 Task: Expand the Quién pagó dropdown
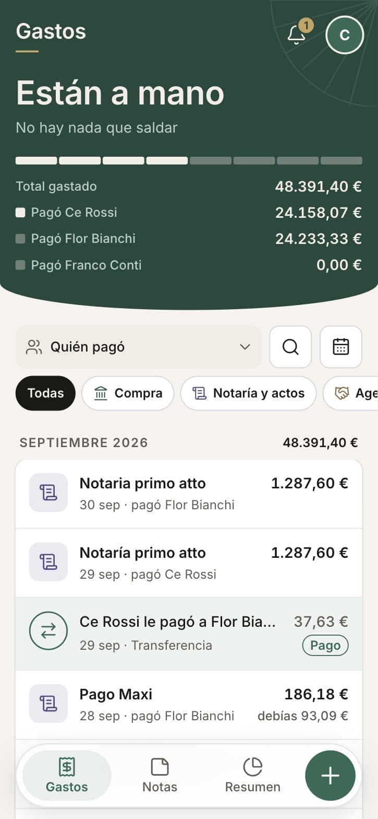138,347
